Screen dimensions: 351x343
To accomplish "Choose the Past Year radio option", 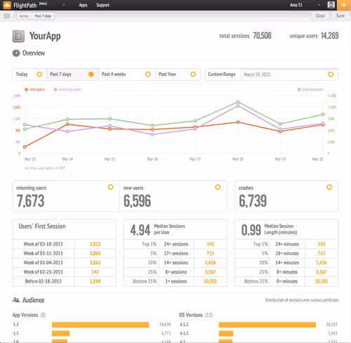I will [x=193, y=75].
